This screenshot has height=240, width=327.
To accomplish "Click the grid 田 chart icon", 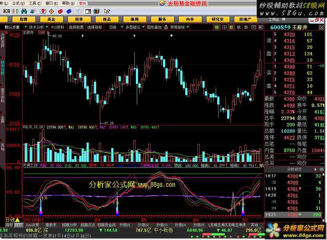I will tap(224, 27).
